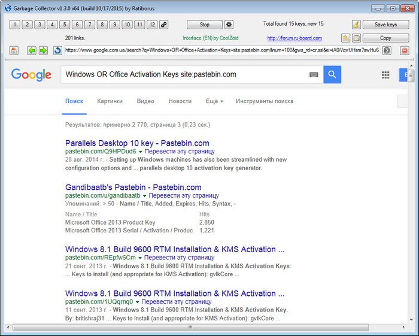Switch to the Видео tab

click(145, 101)
